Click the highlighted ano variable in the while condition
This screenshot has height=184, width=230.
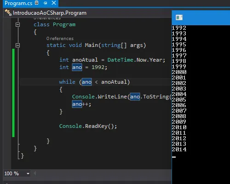point(86,82)
